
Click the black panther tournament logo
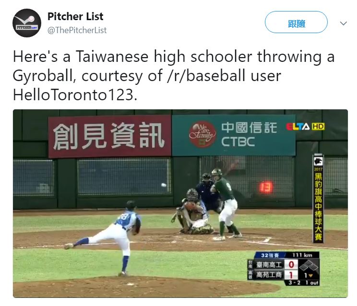pyautogui.click(x=318, y=161)
